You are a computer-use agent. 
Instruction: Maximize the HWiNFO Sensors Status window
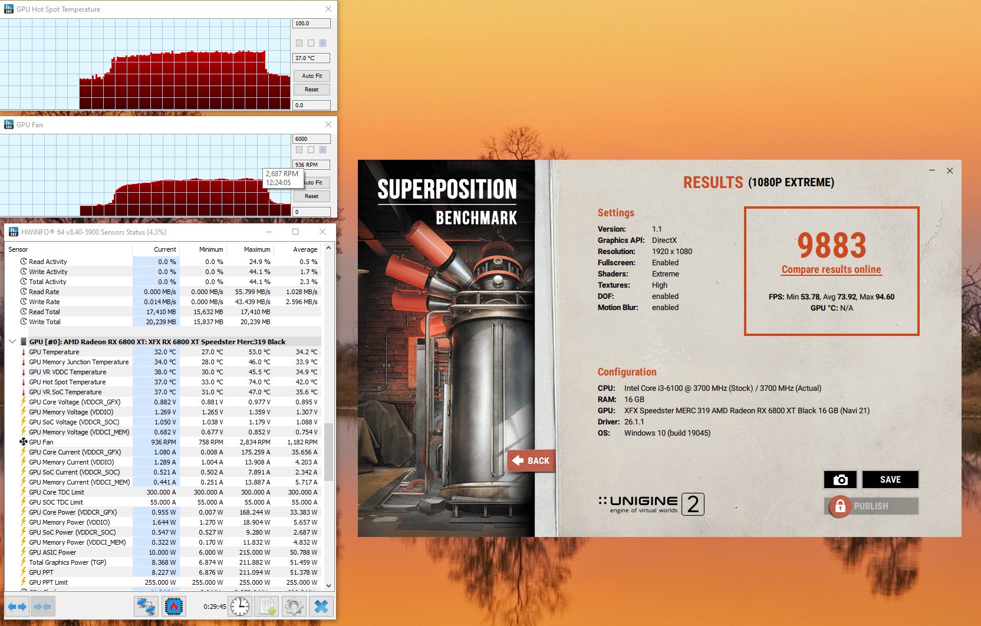[x=295, y=232]
